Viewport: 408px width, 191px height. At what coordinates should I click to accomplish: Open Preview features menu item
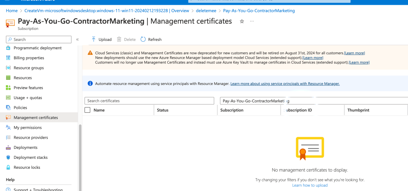pos(28,88)
